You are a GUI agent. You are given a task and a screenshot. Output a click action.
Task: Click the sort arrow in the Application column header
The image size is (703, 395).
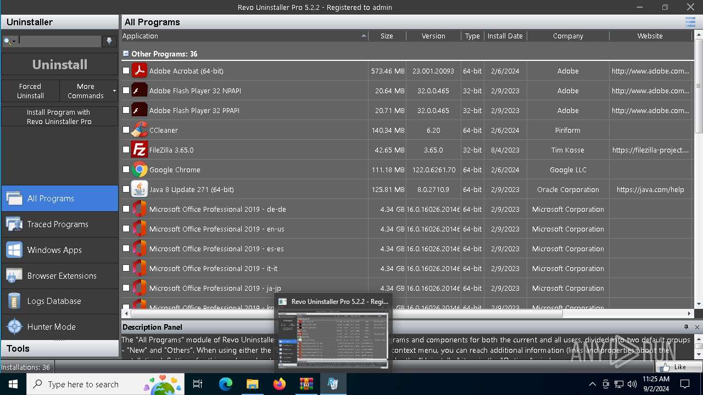click(x=364, y=36)
